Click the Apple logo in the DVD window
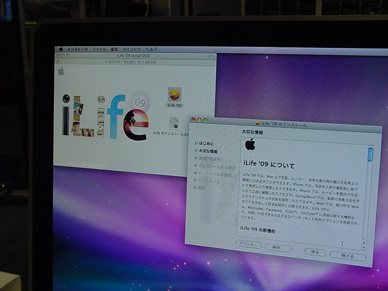 [61, 72]
